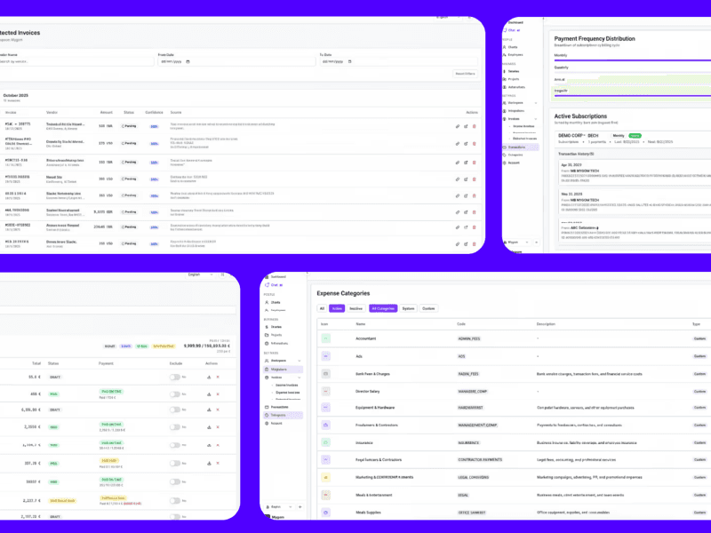
Task: Click the download icon in the payments Actions column
Action: click(208, 377)
